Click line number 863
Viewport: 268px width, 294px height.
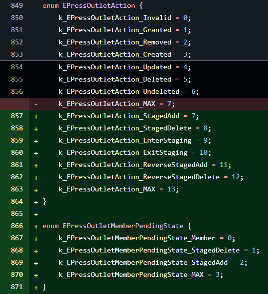coord(17,189)
